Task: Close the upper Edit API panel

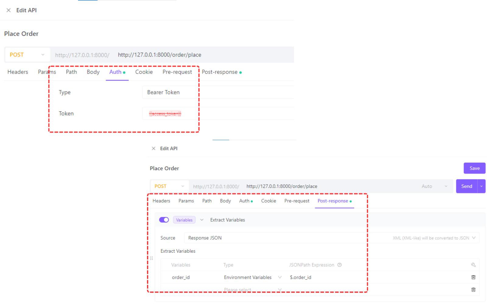Action: (x=9, y=10)
